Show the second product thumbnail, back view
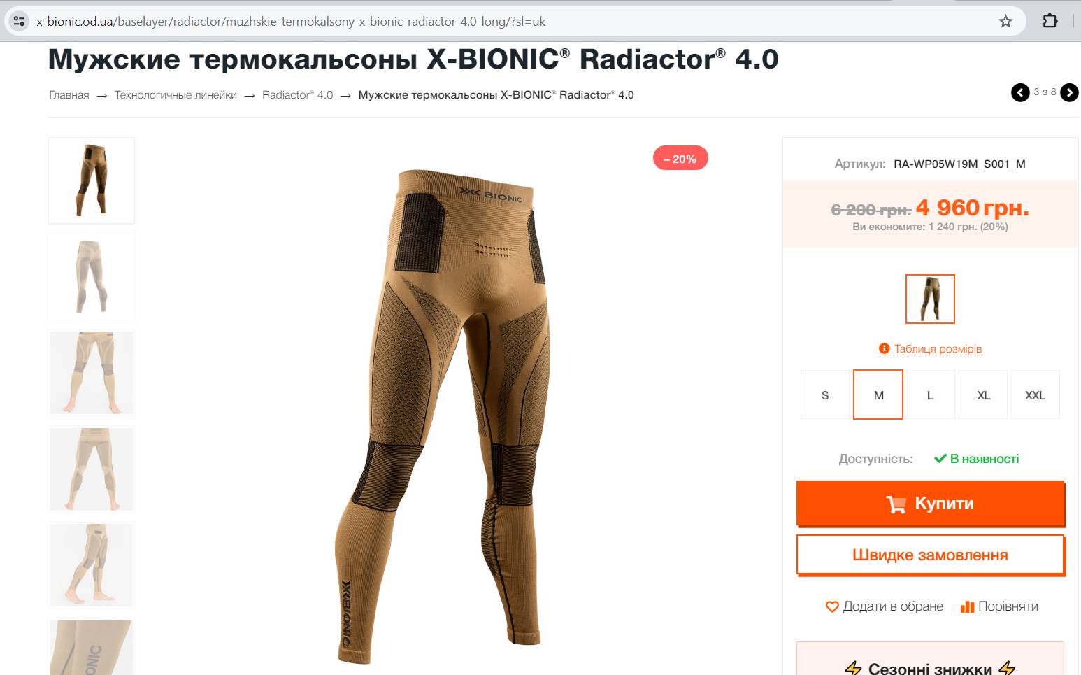The image size is (1081, 675). (91, 277)
